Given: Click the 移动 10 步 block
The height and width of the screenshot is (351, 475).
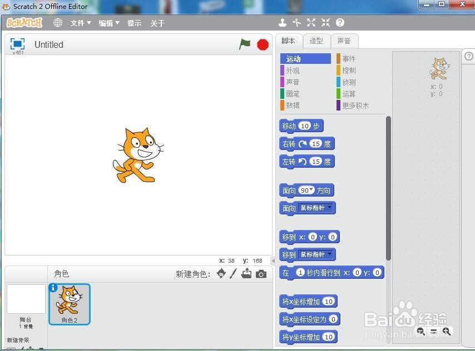Looking at the screenshot, I should 301,126.
